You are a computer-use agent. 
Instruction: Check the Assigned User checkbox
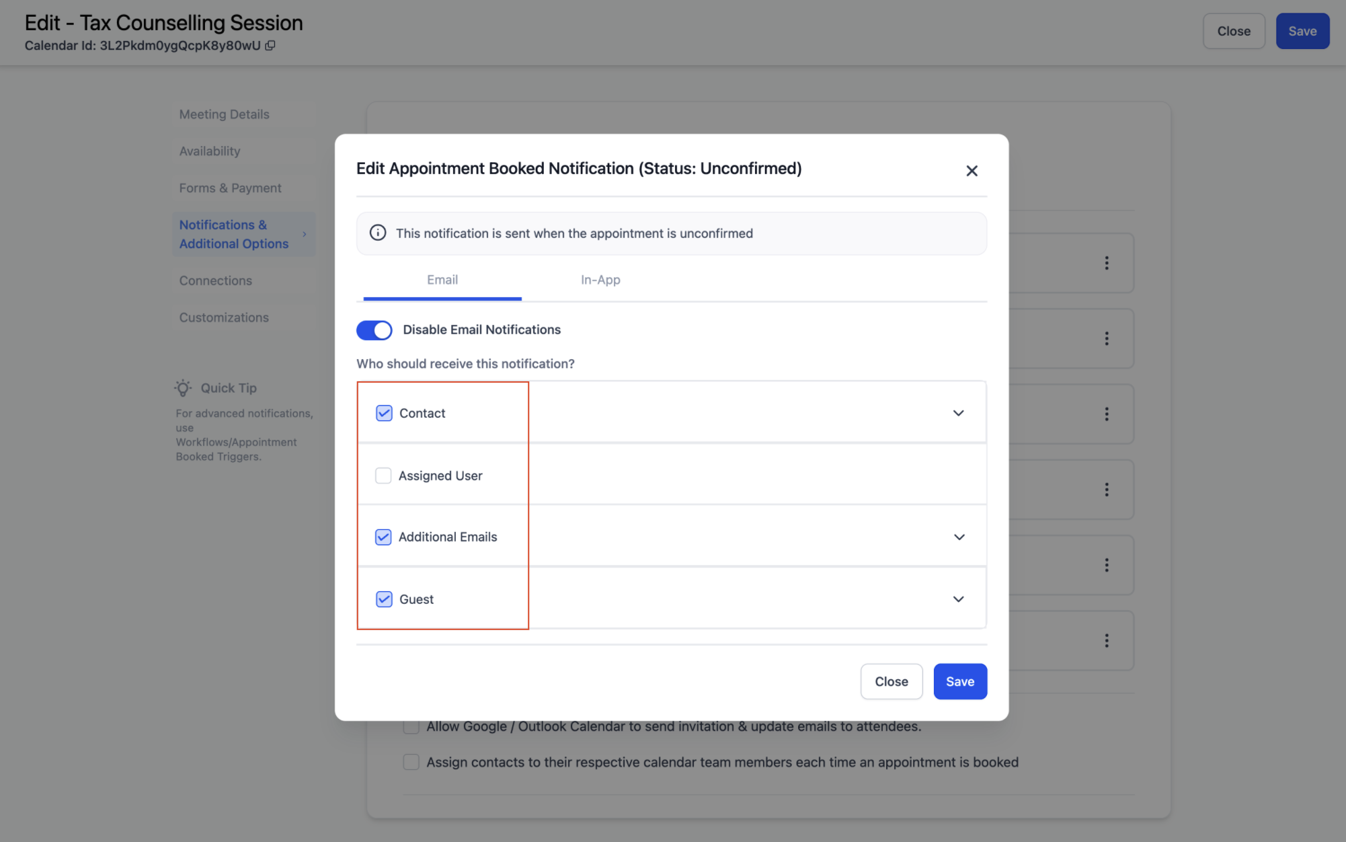click(x=383, y=475)
